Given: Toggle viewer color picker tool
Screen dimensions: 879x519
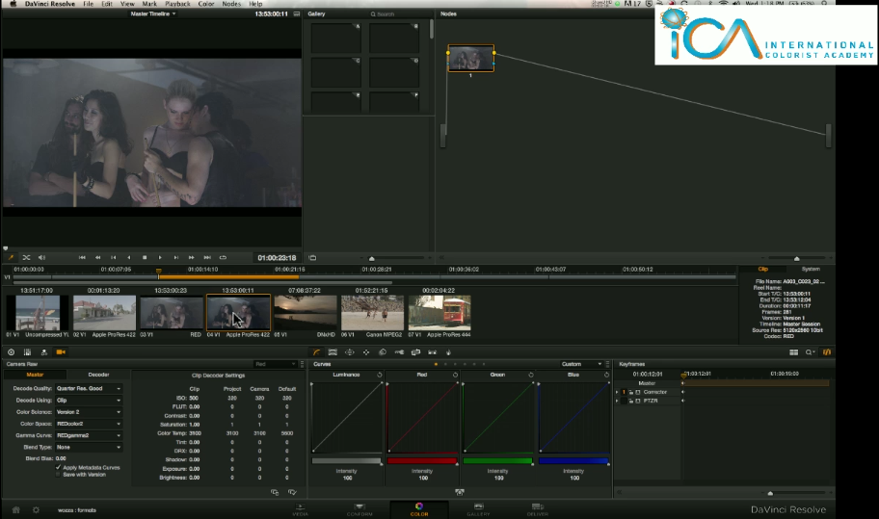Looking at the screenshot, I should tap(10, 257).
